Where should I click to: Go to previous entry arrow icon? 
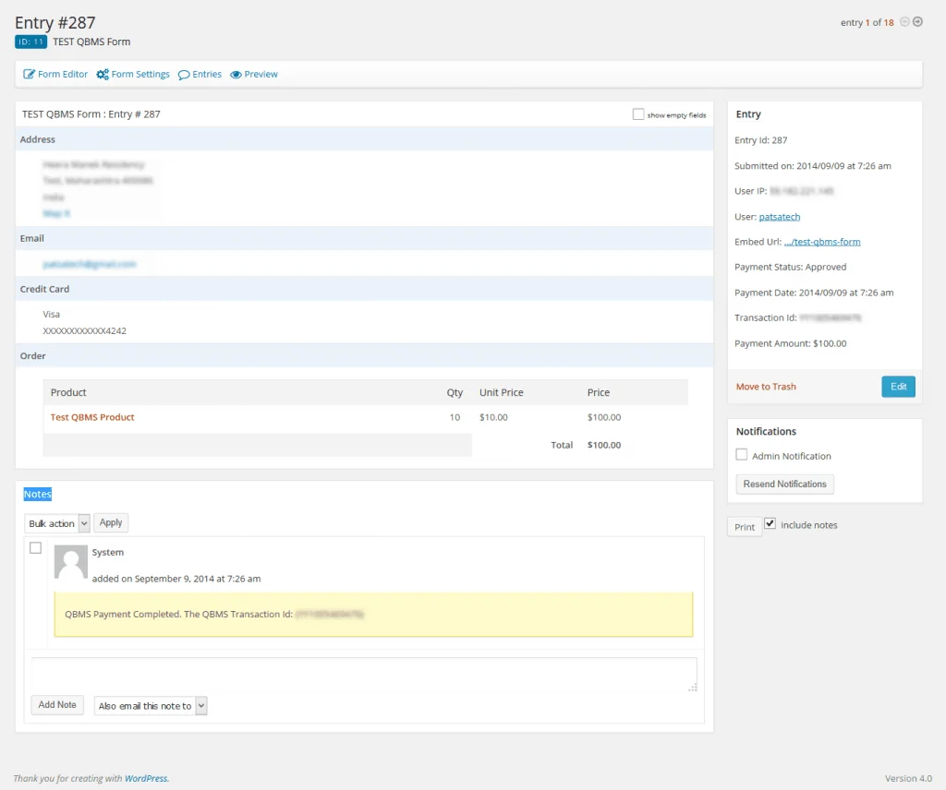[904, 22]
